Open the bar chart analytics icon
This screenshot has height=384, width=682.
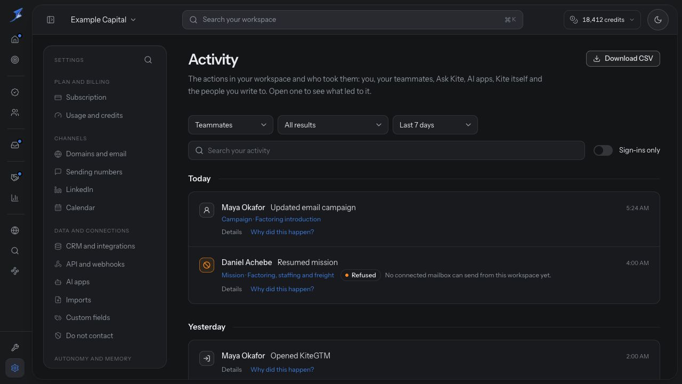(15, 198)
